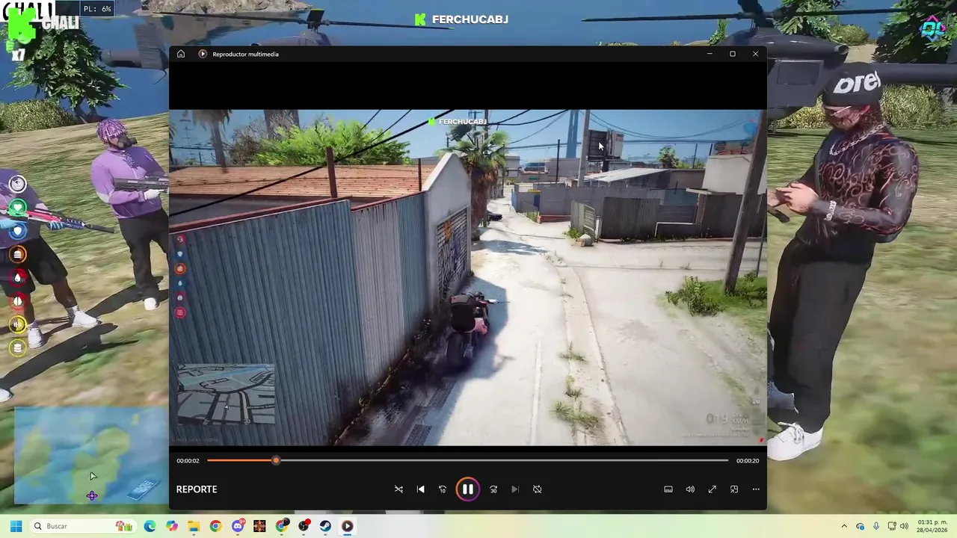Expand the hidden system tray icons

point(844,526)
